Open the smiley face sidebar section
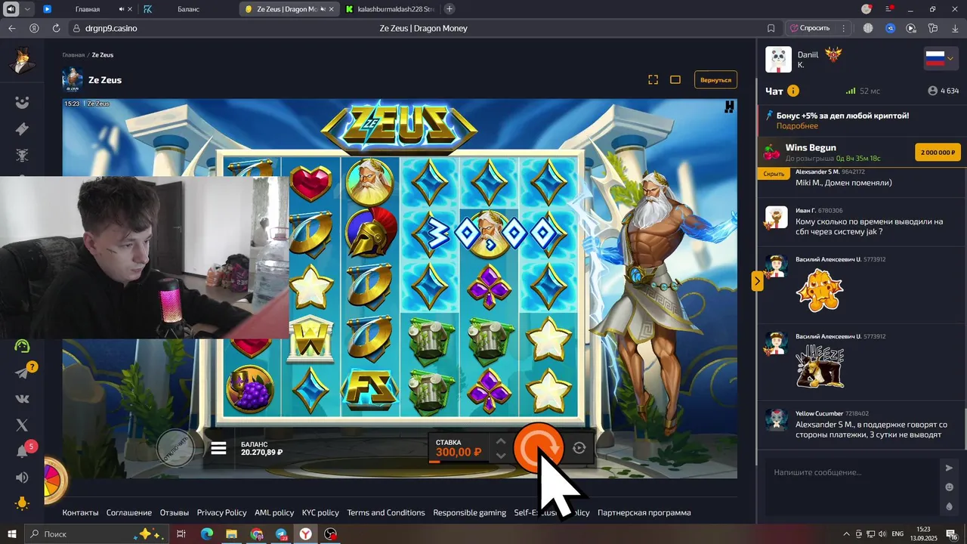The width and height of the screenshot is (967, 544). pyautogui.click(x=22, y=102)
